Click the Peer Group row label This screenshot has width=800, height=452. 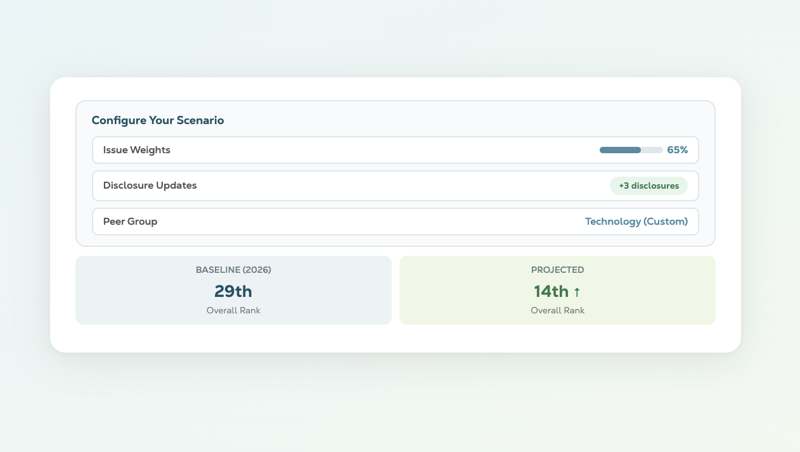(x=131, y=222)
